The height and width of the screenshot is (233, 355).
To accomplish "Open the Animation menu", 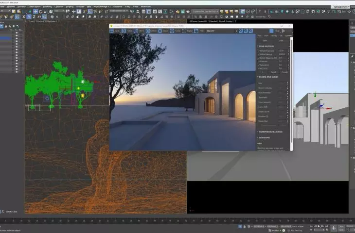I will click(x=22, y=7).
